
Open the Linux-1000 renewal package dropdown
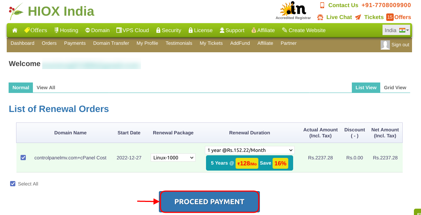point(173,158)
